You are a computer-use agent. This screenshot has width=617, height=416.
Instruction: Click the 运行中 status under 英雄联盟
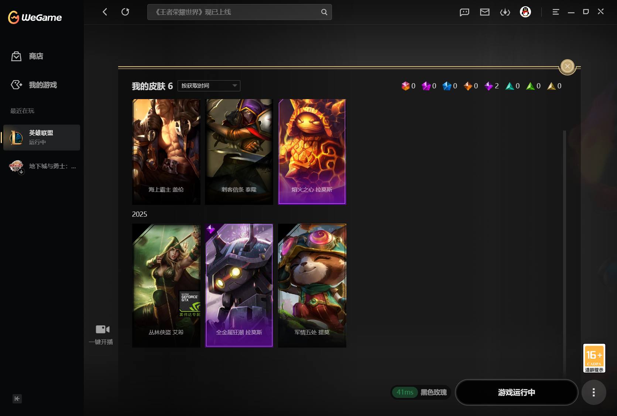coord(37,142)
